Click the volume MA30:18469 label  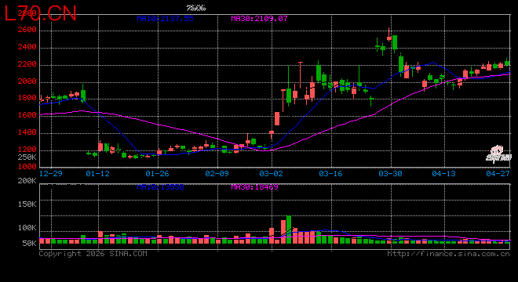(254, 187)
